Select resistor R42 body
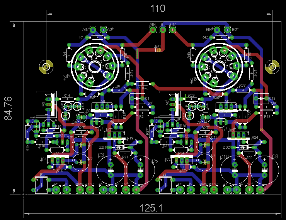Screen dimensions: 286x220 coord(221,38)
